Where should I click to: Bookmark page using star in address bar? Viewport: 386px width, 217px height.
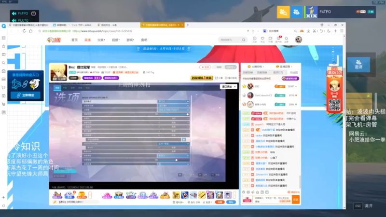pos(40,31)
